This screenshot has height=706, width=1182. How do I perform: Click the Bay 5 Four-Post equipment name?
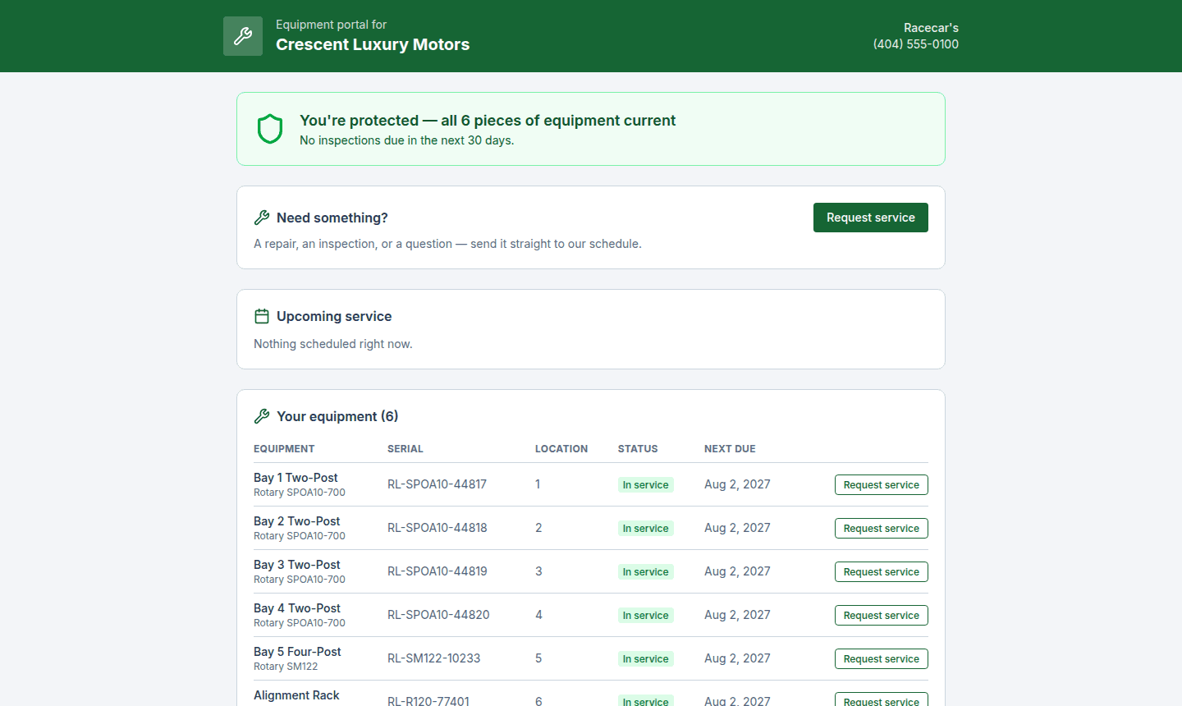297,652
